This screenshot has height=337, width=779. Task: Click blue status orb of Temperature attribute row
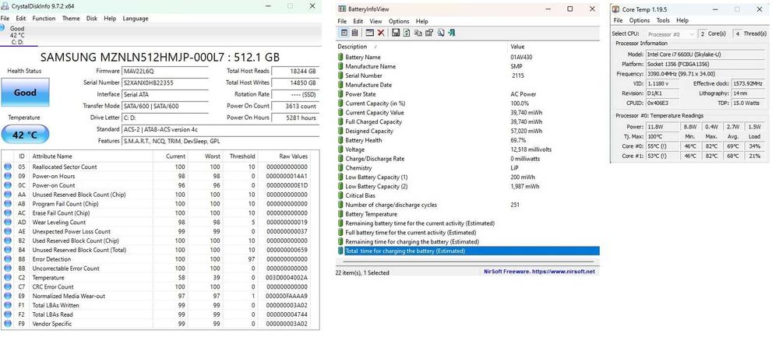coord(8,277)
